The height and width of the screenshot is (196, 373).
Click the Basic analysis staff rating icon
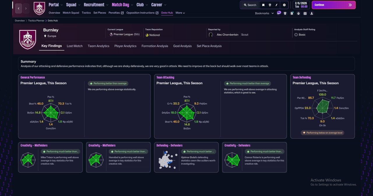pos(296,35)
